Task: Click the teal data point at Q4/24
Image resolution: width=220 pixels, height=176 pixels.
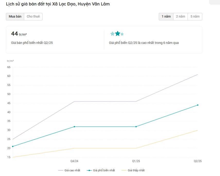Action: click(74, 127)
